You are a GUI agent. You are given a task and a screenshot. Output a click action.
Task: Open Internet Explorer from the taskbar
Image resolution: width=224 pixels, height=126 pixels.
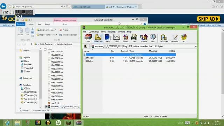[7, 123]
